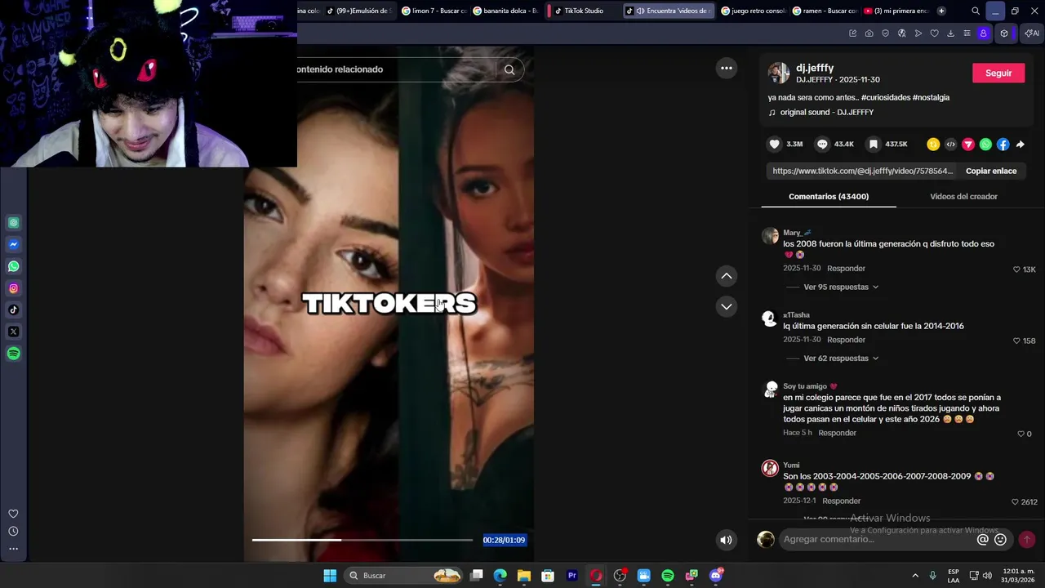Click the search magnifier in related content box
Screen dimensions: 1045x588
click(509, 69)
